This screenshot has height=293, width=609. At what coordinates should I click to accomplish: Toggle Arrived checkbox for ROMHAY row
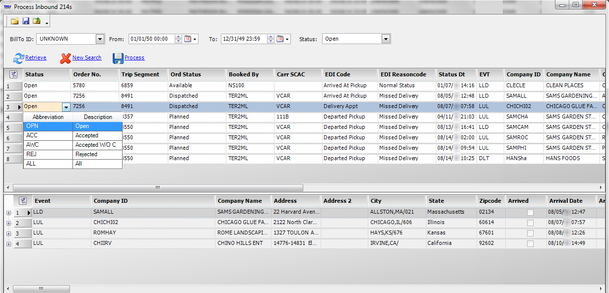click(530, 233)
